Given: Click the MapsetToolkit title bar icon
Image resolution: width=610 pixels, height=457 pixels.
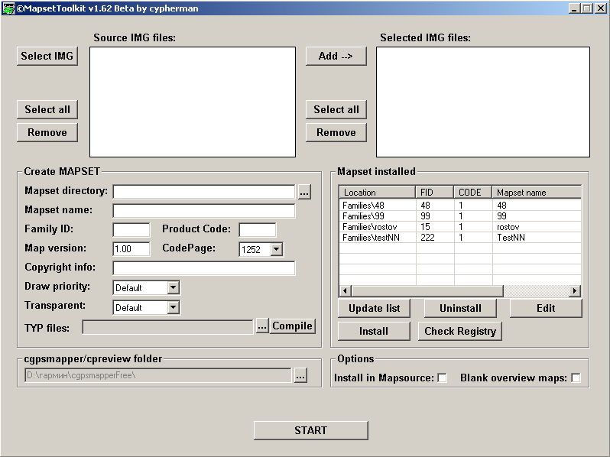Looking at the screenshot, I should tap(8, 8).
